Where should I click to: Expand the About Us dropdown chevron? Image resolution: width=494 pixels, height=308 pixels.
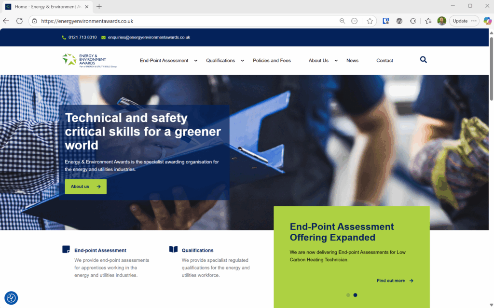[336, 61]
